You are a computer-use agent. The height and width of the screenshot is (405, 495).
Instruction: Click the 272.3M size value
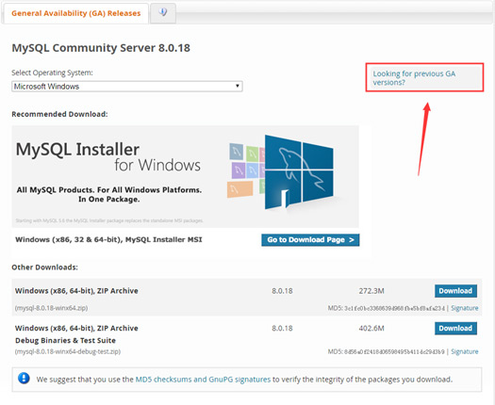pos(371,291)
